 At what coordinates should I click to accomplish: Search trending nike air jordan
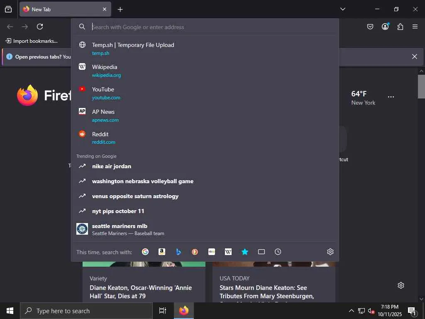[x=205, y=166]
